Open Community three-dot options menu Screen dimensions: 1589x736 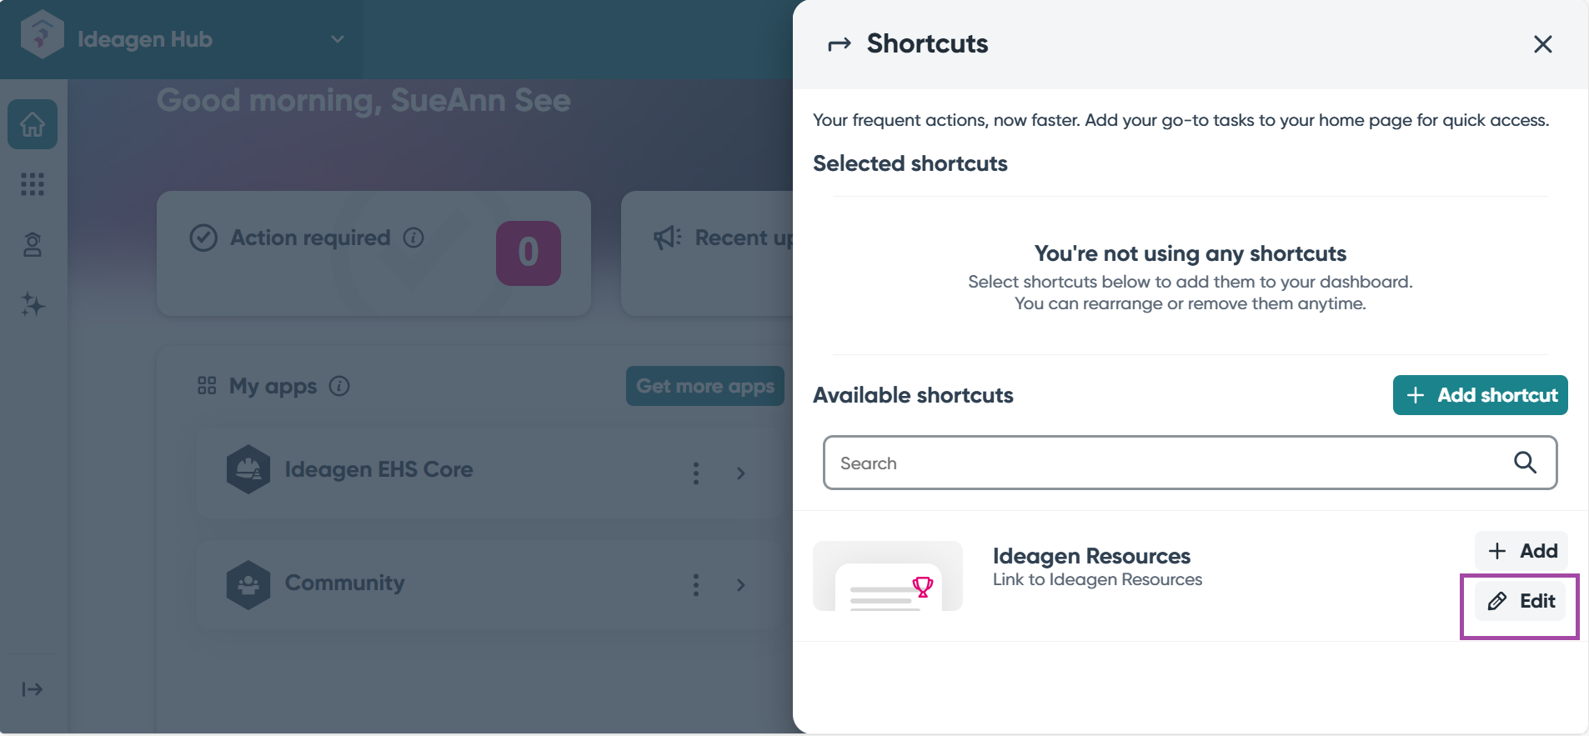(696, 584)
